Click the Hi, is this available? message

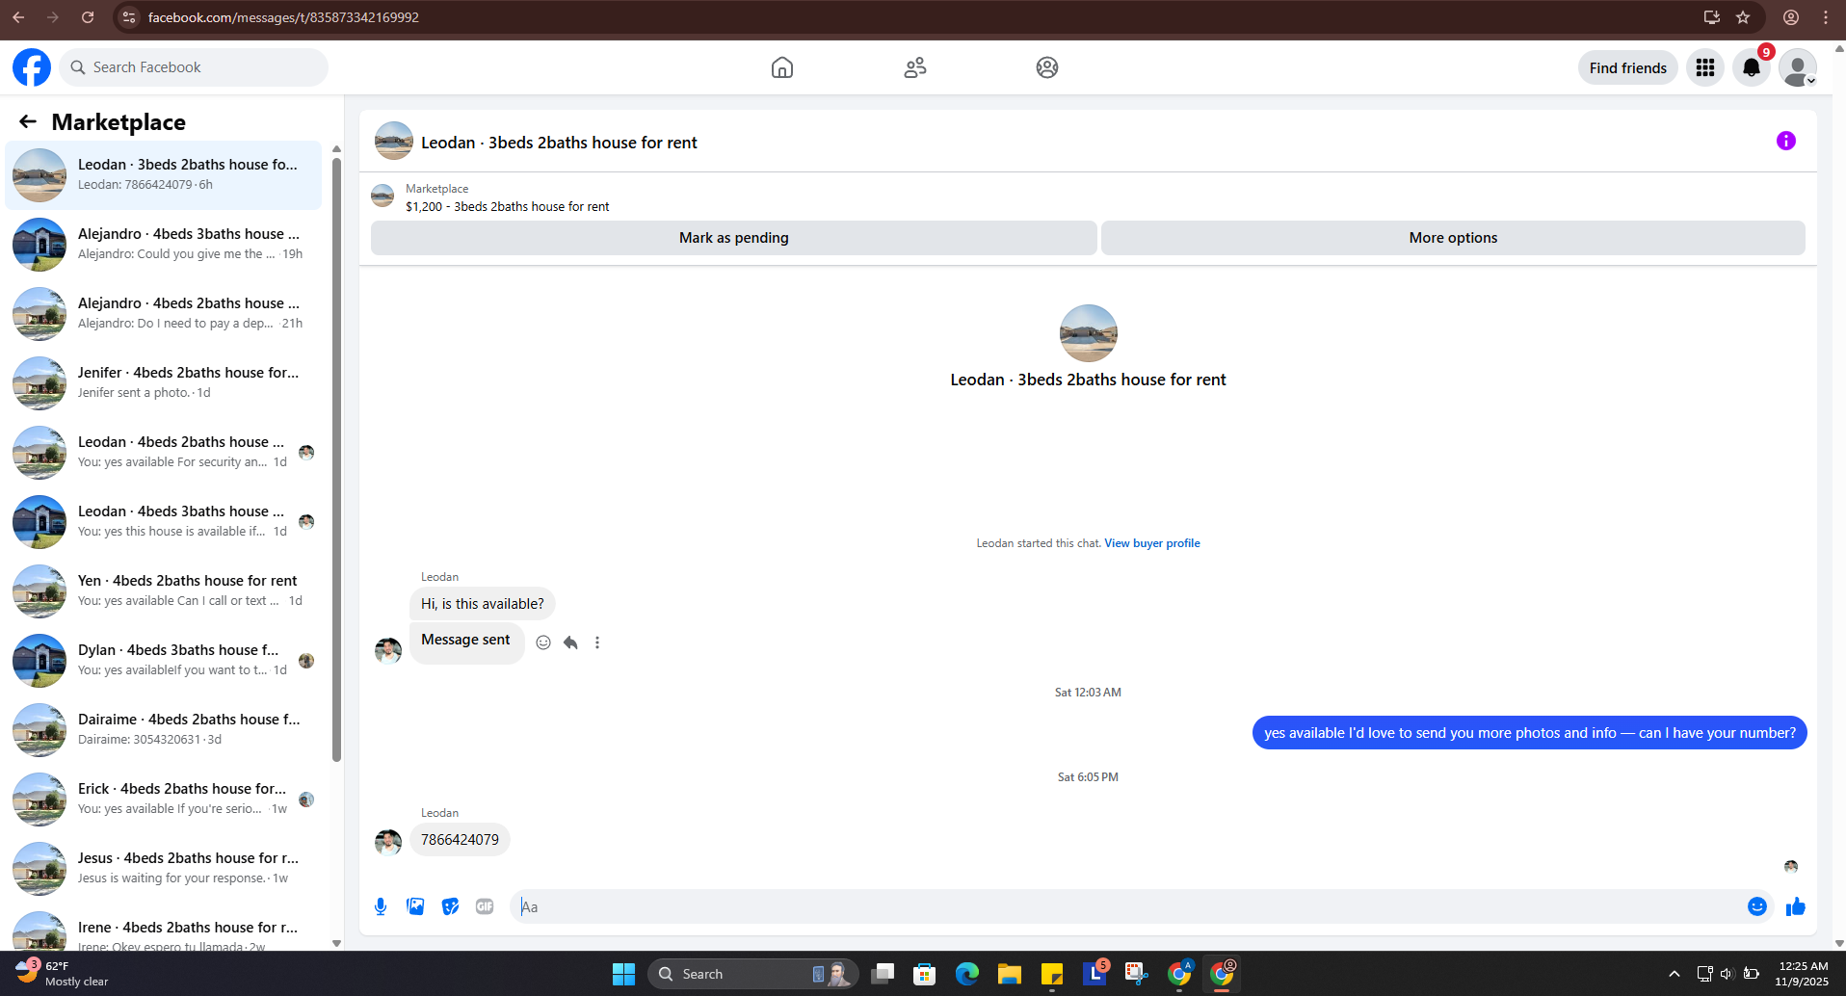coord(483,604)
